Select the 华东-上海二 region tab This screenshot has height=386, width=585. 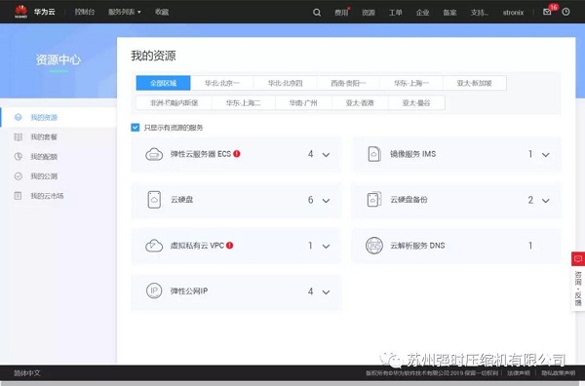point(244,102)
